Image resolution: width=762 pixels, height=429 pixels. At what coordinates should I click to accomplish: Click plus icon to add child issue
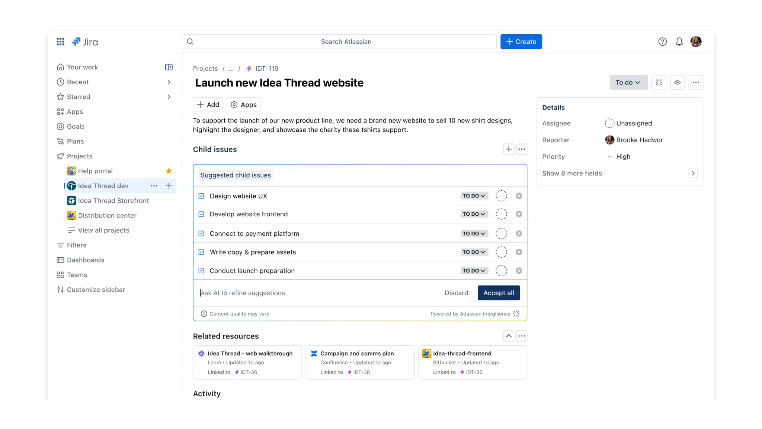508,149
